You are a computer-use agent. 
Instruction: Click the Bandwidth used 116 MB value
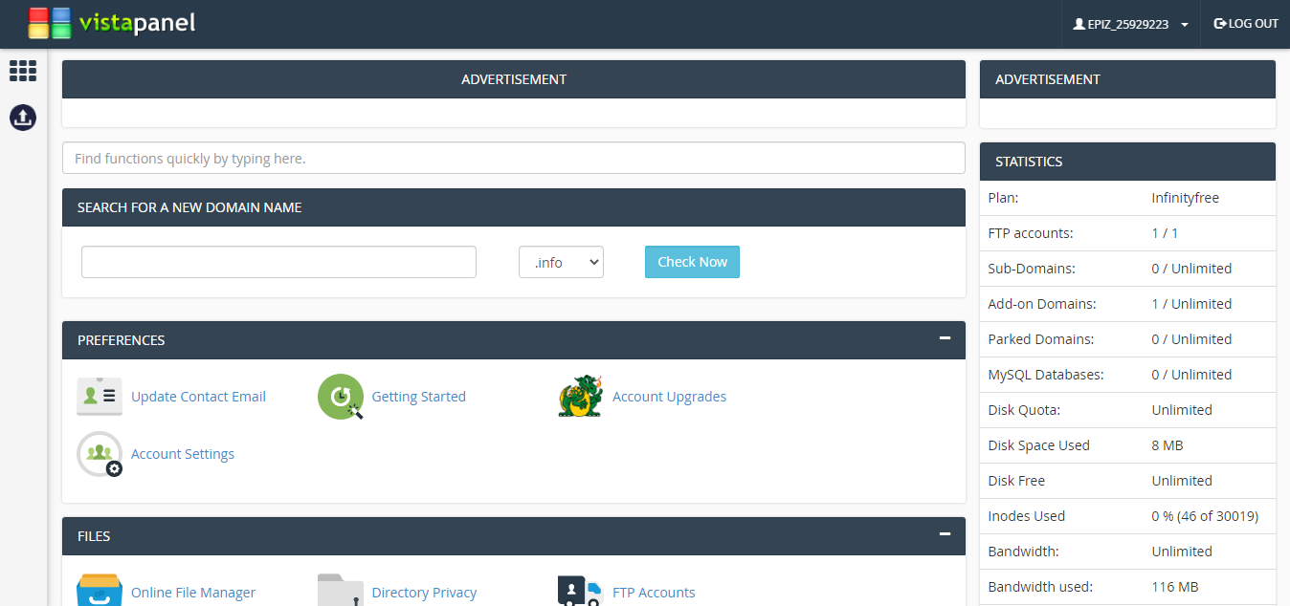pos(1175,587)
